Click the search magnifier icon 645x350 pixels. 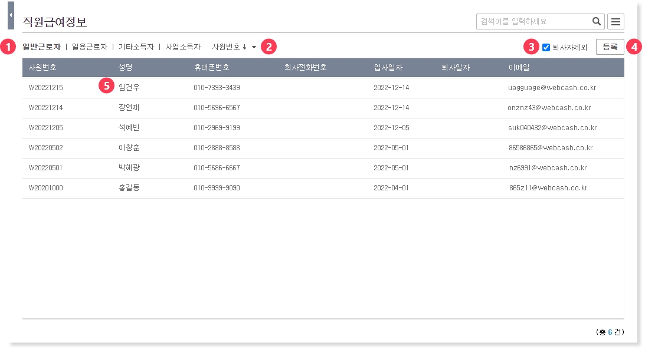pos(597,22)
